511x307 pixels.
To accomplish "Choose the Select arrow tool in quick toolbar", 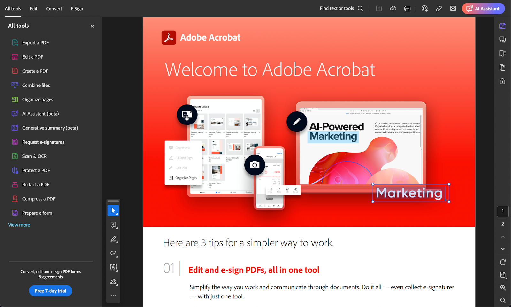I will [113, 211].
